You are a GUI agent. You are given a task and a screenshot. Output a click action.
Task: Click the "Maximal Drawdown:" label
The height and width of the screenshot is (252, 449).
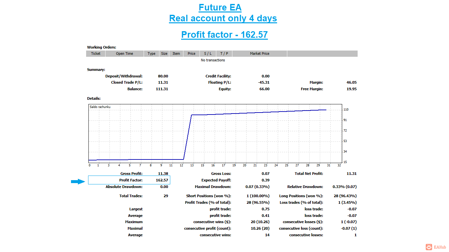[x=213, y=187]
